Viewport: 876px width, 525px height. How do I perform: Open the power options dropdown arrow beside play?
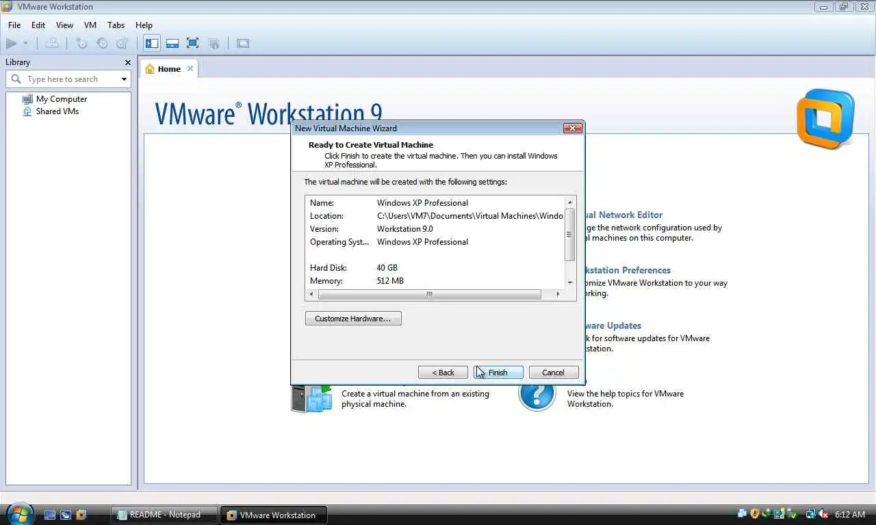(26, 43)
